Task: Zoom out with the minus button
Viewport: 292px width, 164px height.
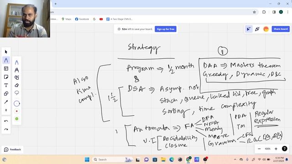Action: click(259, 149)
